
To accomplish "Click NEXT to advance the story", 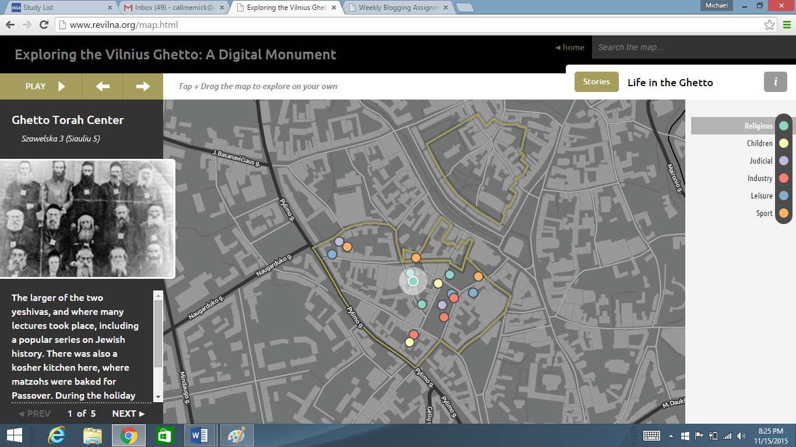I will [x=128, y=414].
